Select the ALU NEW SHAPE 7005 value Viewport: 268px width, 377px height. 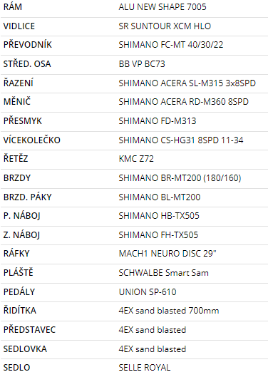(x=163, y=7)
